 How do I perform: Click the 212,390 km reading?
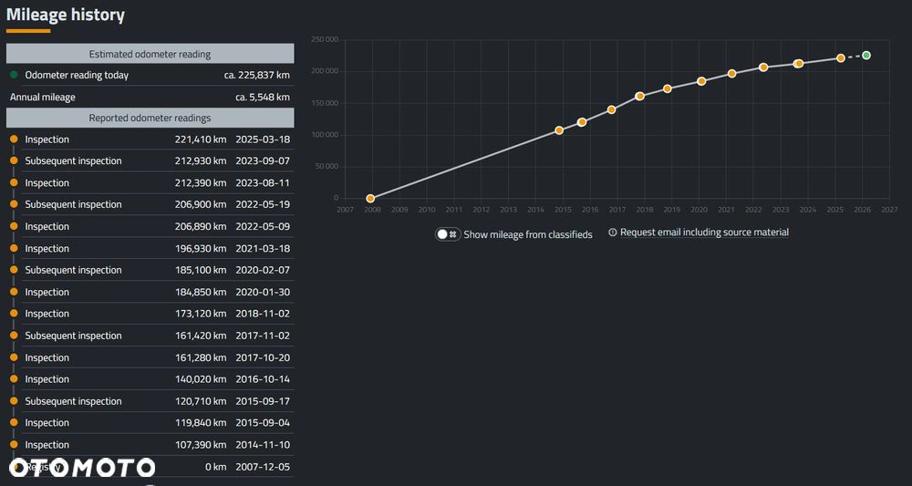(x=201, y=183)
